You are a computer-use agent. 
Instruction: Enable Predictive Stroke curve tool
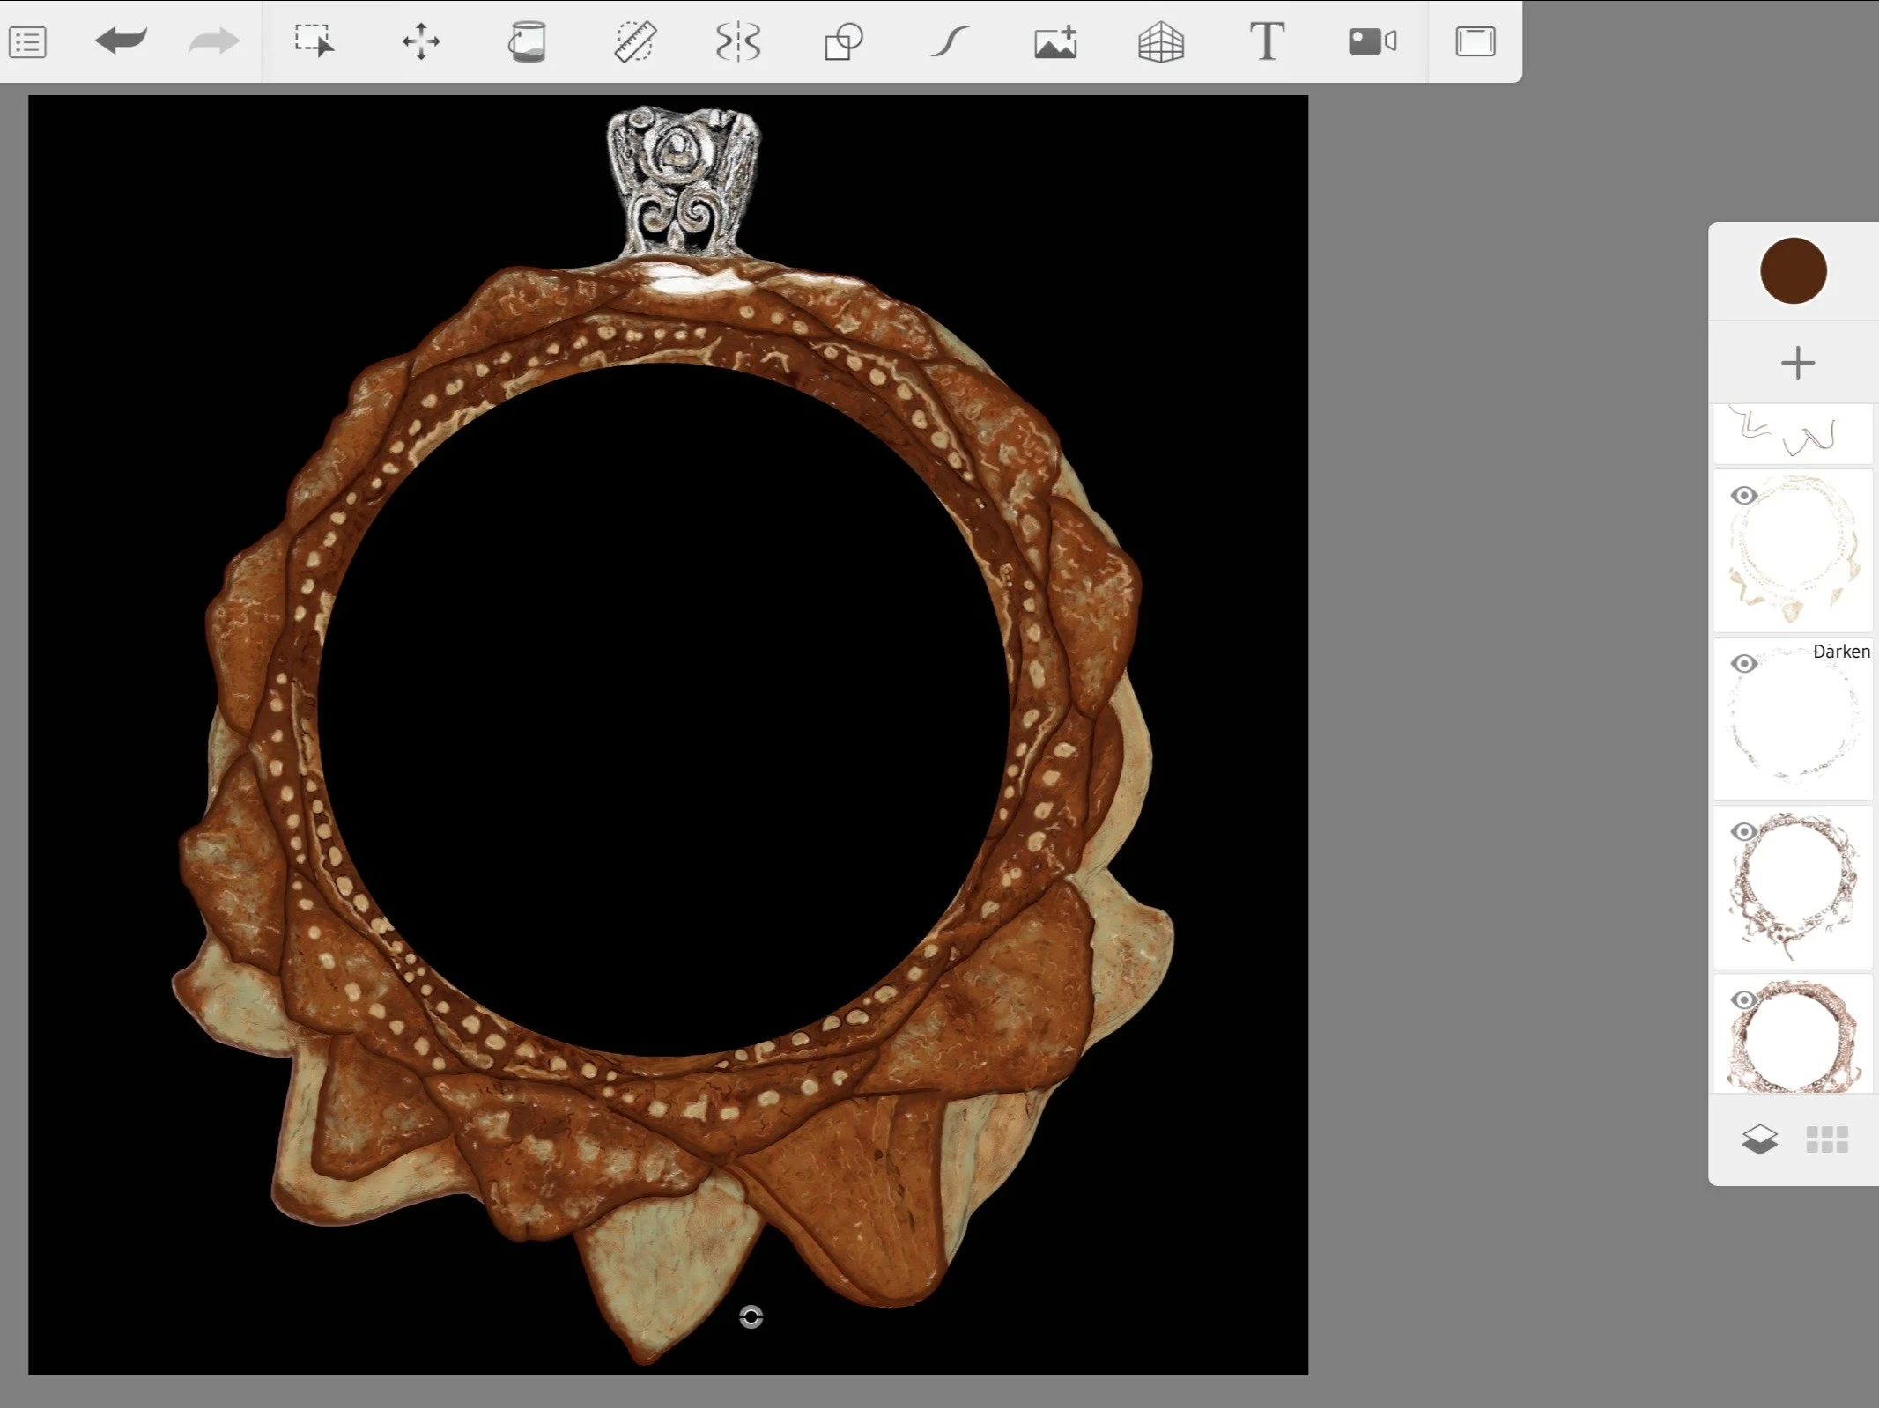(x=950, y=41)
